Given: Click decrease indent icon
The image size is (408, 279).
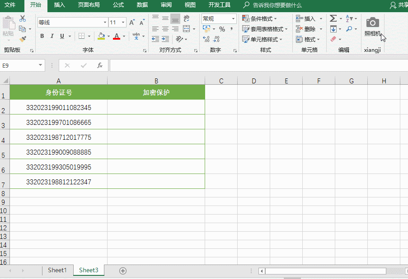Looking at the screenshot, I should pyautogui.click(x=155, y=39).
